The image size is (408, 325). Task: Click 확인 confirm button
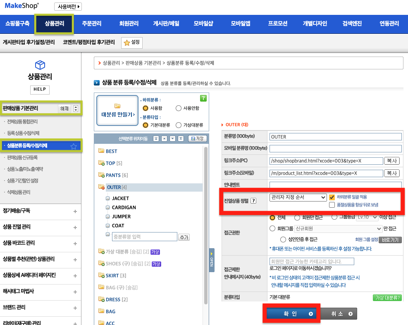click(x=291, y=313)
